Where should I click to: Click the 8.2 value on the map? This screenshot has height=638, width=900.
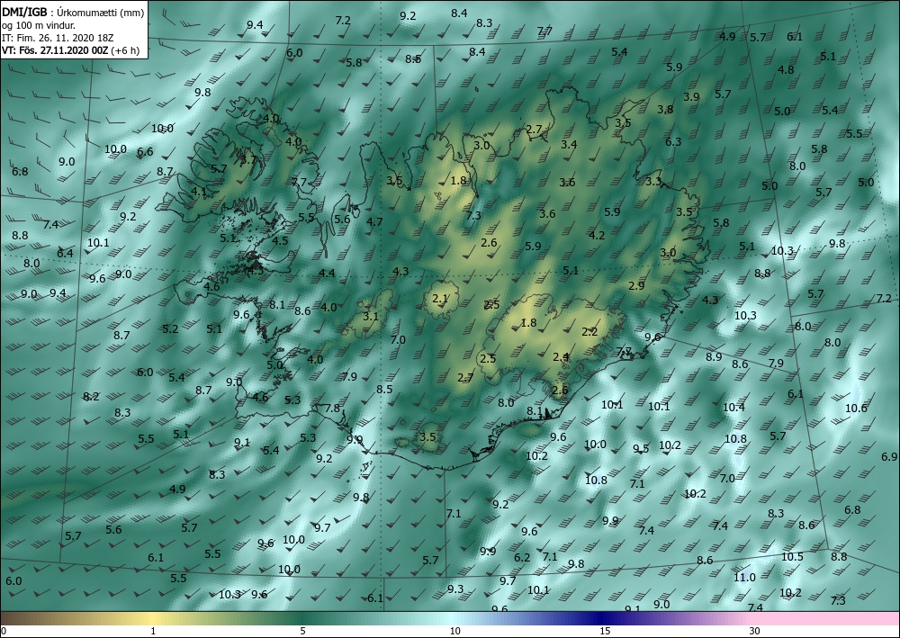tap(91, 396)
